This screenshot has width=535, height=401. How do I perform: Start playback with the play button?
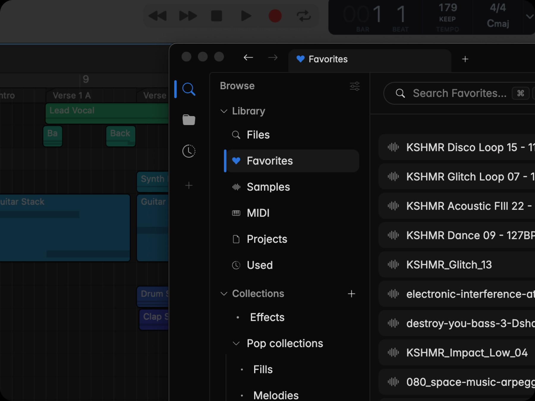point(246,16)
